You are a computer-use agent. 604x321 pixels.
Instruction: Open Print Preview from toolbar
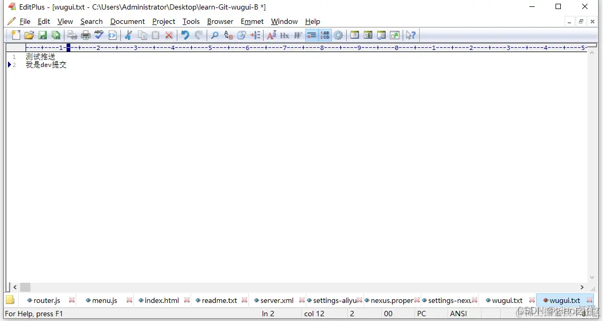click(x=72, y=36)
